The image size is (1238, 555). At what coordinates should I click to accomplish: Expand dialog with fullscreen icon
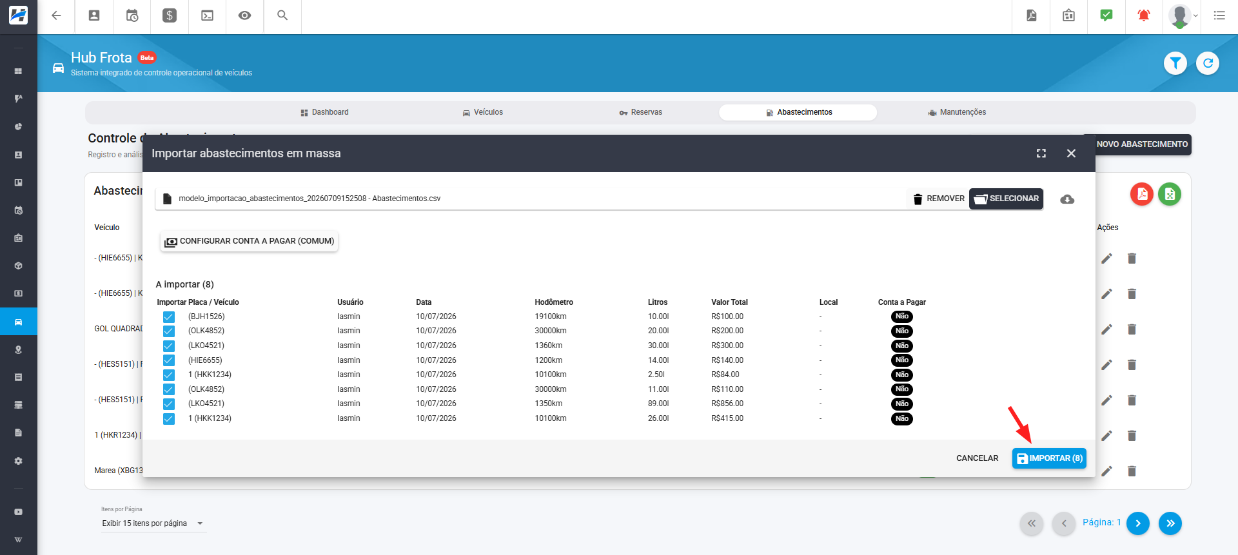[x=1041, y=153]
